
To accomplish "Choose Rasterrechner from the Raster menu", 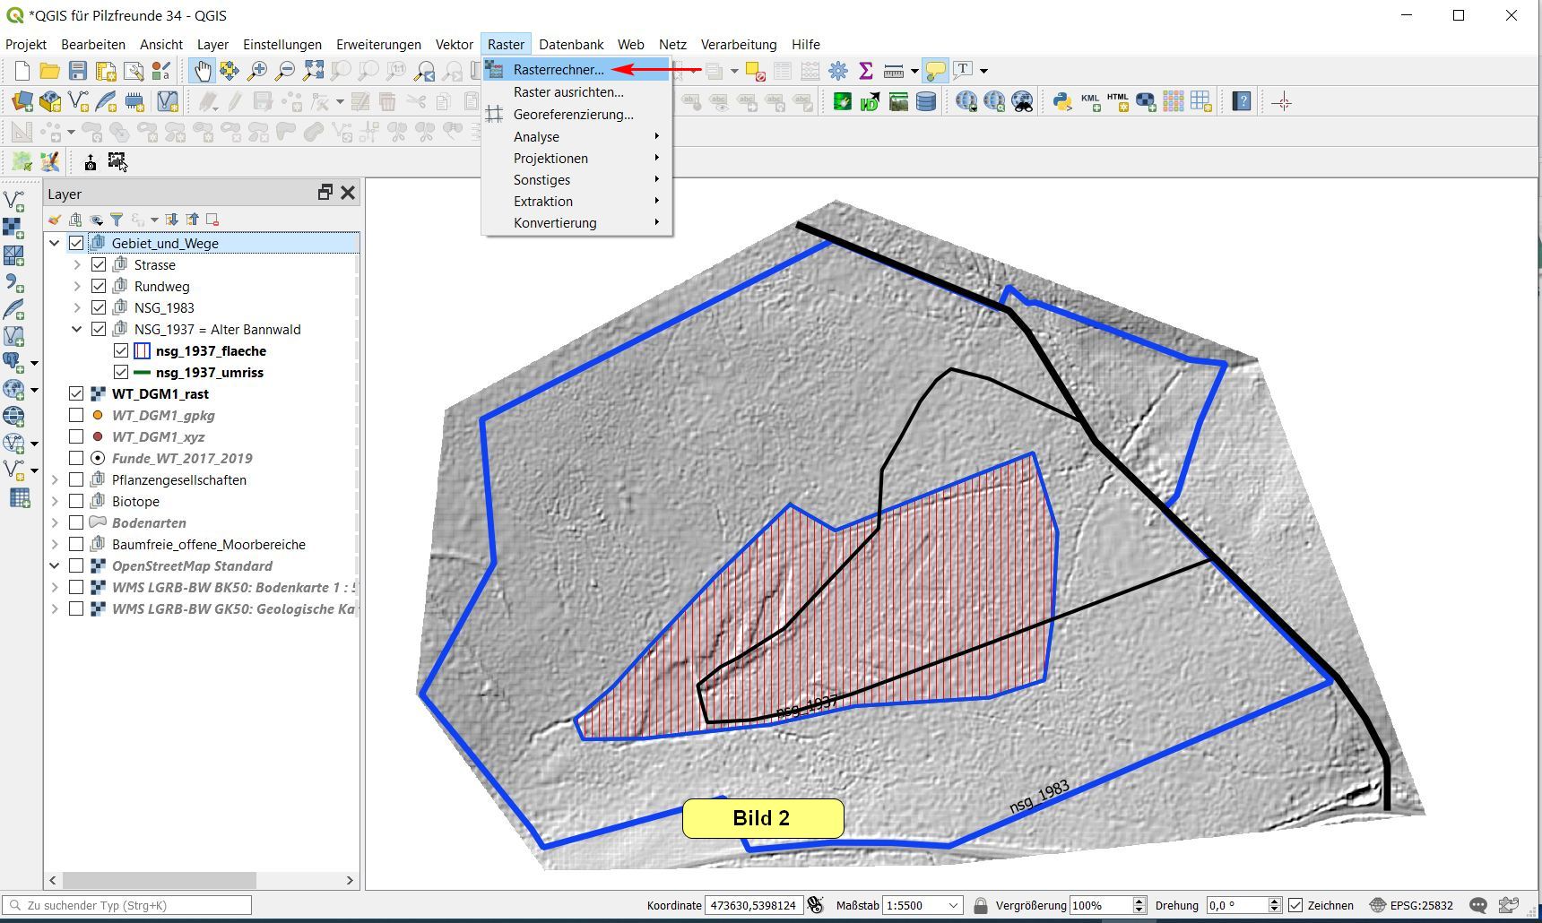I will [x=558, y=70].
